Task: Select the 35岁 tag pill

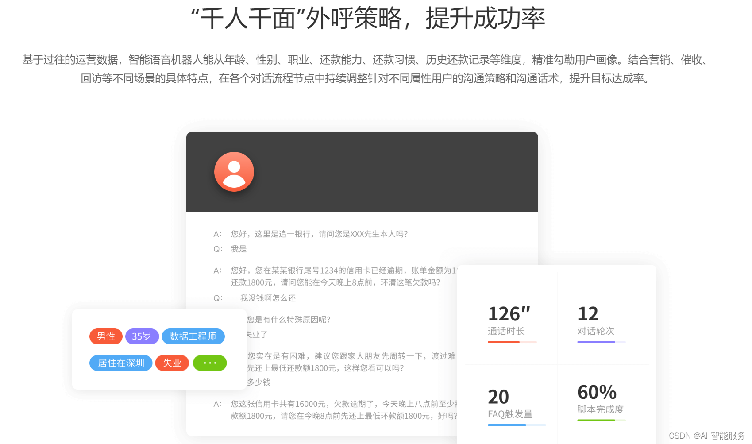Action: coord(142,336)
